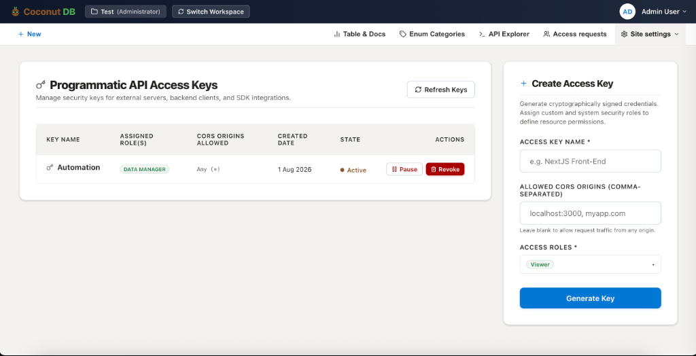696x356 pixels.
Task: Click the key icon beside Programmatic API Access Keys
Action: 40,85
